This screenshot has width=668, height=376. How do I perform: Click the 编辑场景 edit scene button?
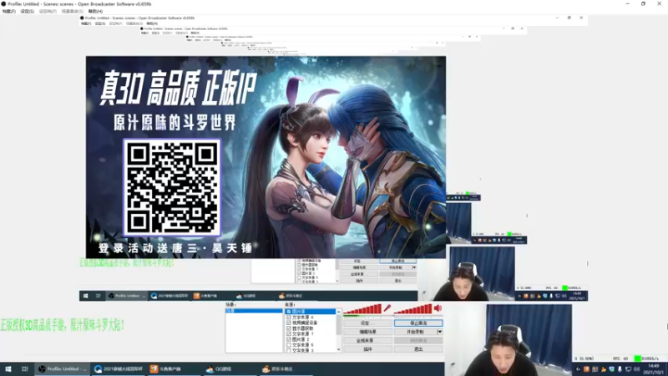pyautogui.click(x=367, y=332)
